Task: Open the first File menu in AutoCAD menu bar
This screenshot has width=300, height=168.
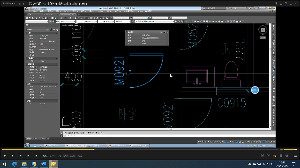Action: pos(33,11)
